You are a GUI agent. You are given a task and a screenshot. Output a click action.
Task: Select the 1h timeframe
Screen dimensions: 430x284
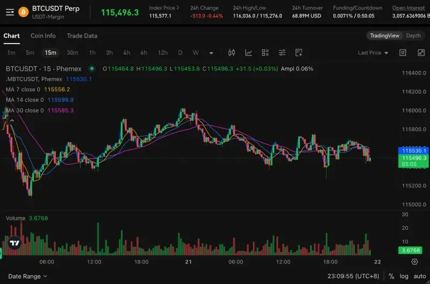[92, 53]
